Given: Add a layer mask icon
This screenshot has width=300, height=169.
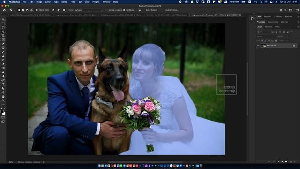Looking at the screenshot, I should [x=278, y=161].
